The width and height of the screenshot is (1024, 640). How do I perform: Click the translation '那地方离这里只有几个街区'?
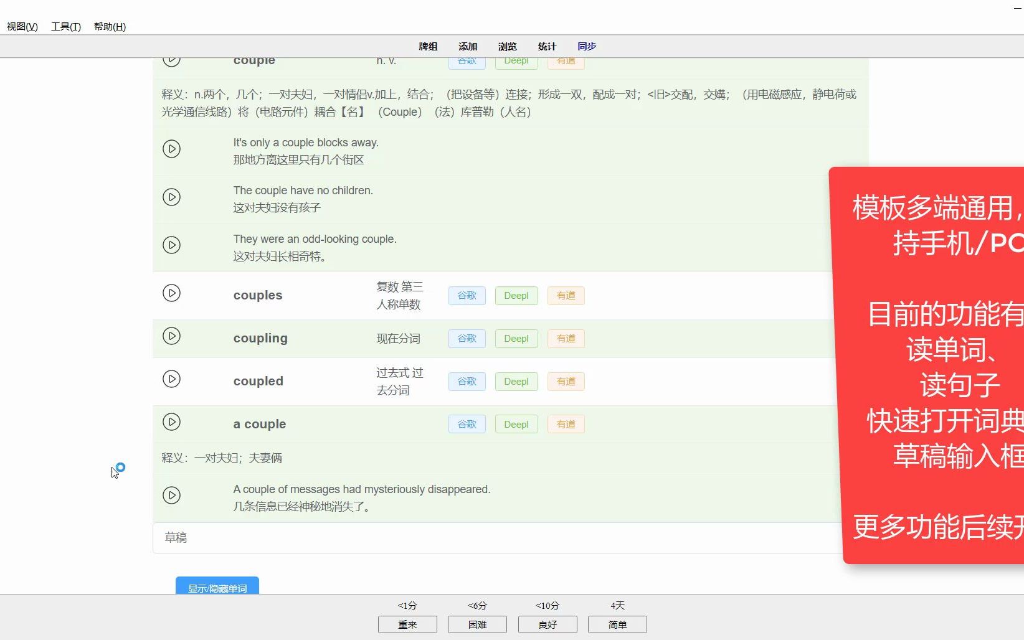click(299, 160)
